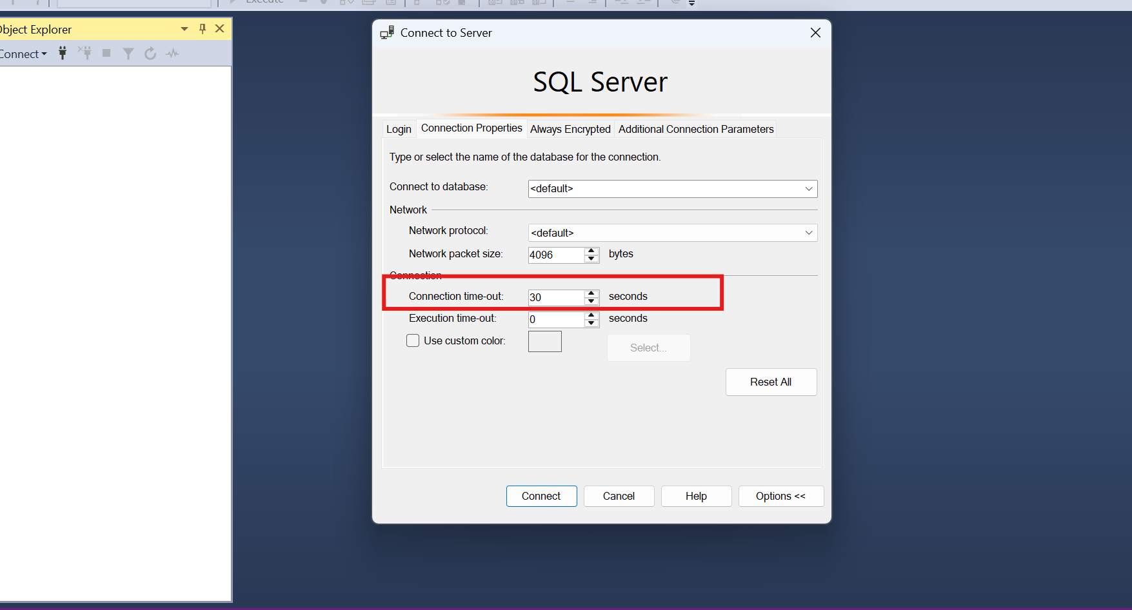Open the Connect dropdown in Object Explorer
Image resolution: width=1132 pixels, height=610 pixels.
(x=23, y=54)
